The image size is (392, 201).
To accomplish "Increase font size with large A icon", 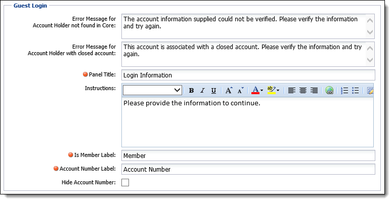I will point(229,90).
